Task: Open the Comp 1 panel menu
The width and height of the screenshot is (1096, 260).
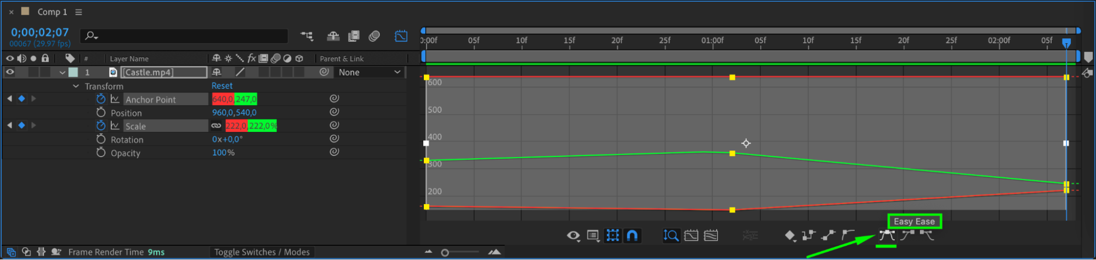Action: (x=78, y=12)
